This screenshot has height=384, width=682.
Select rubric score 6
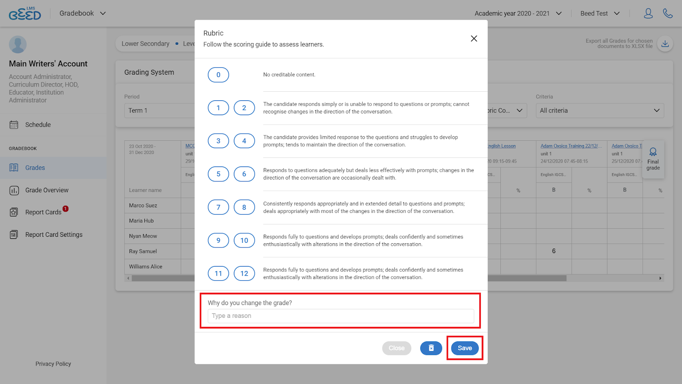coord(244,174)
